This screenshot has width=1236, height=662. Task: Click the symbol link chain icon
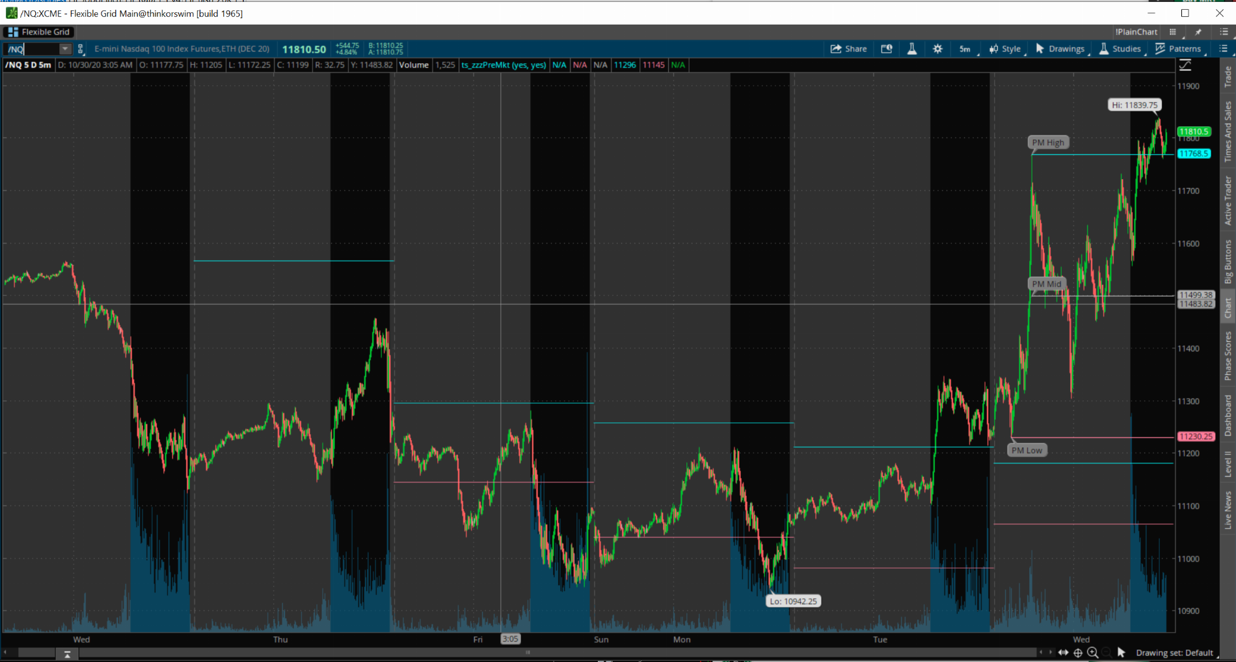coord(81,49)
